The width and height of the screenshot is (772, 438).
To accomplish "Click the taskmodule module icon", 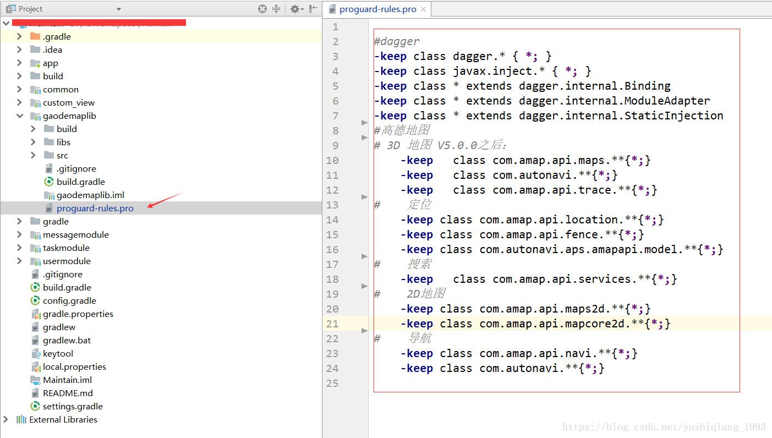I will tap(35, 248).
